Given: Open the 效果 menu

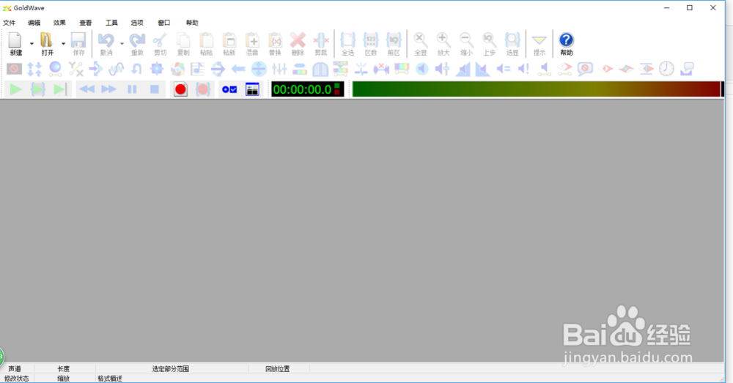Looking at the screenshot, I should (59, 23).
